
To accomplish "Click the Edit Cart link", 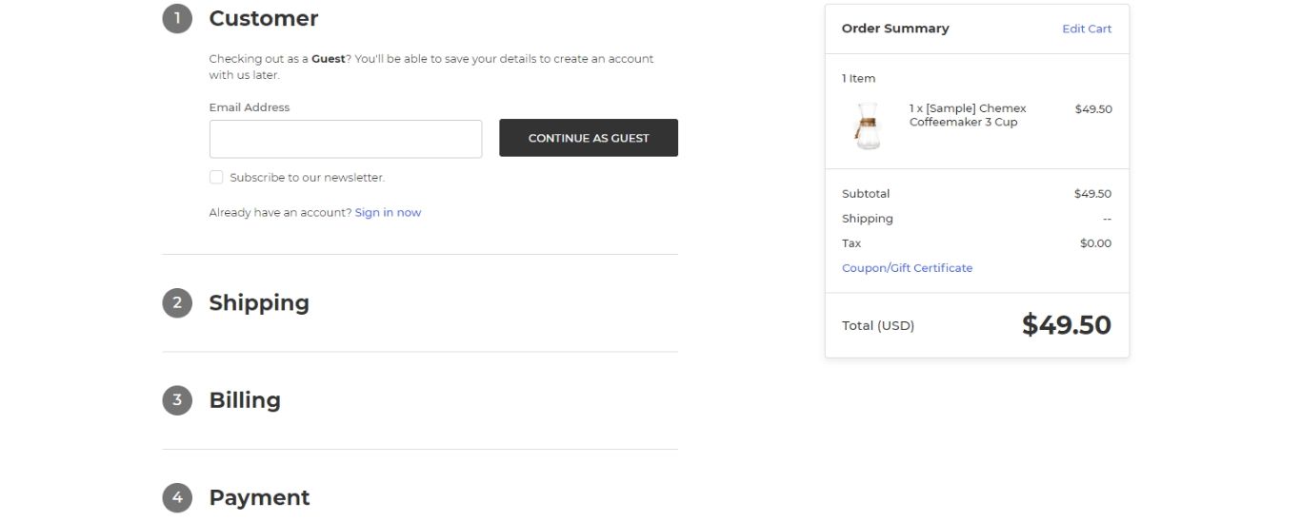I will click(1087, 29).
